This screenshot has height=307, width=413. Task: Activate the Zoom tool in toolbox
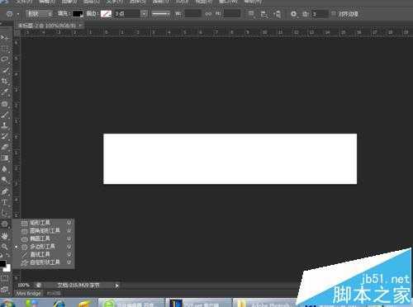click(5, 246)
